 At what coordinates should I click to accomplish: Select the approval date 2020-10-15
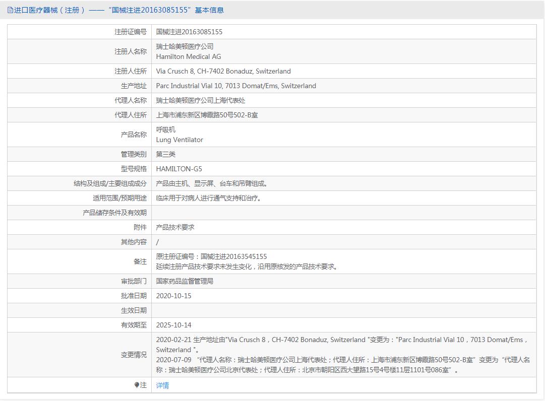[174, 296]
